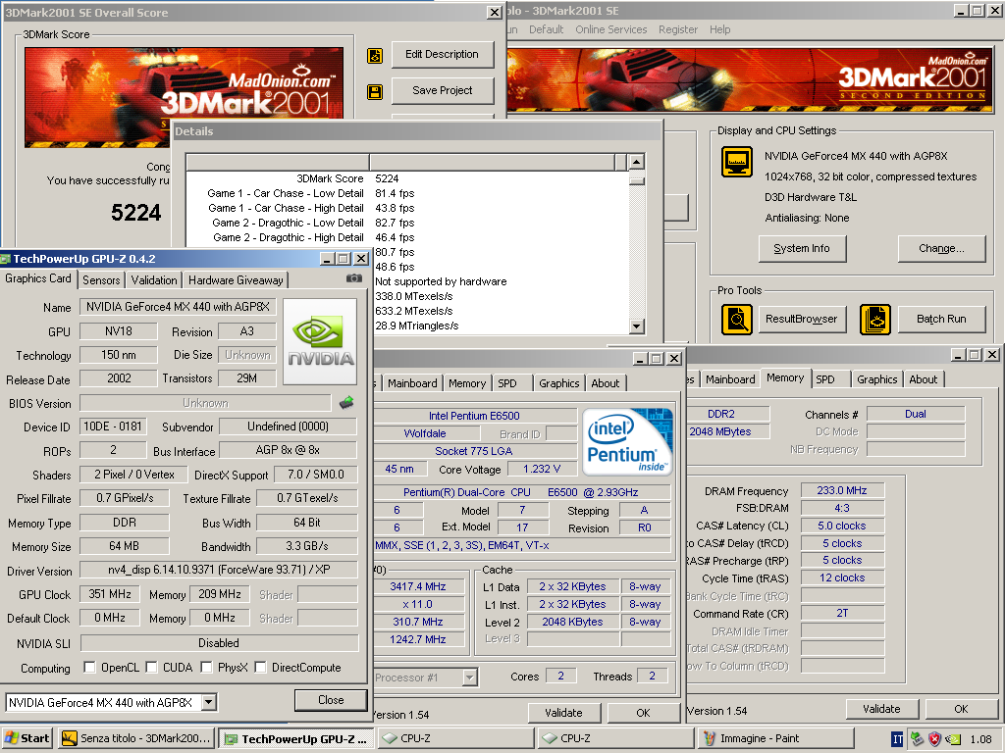Viewport: 1005px width, 753px height.
Task: Click the Batch Run button
Action: [941, 319]
